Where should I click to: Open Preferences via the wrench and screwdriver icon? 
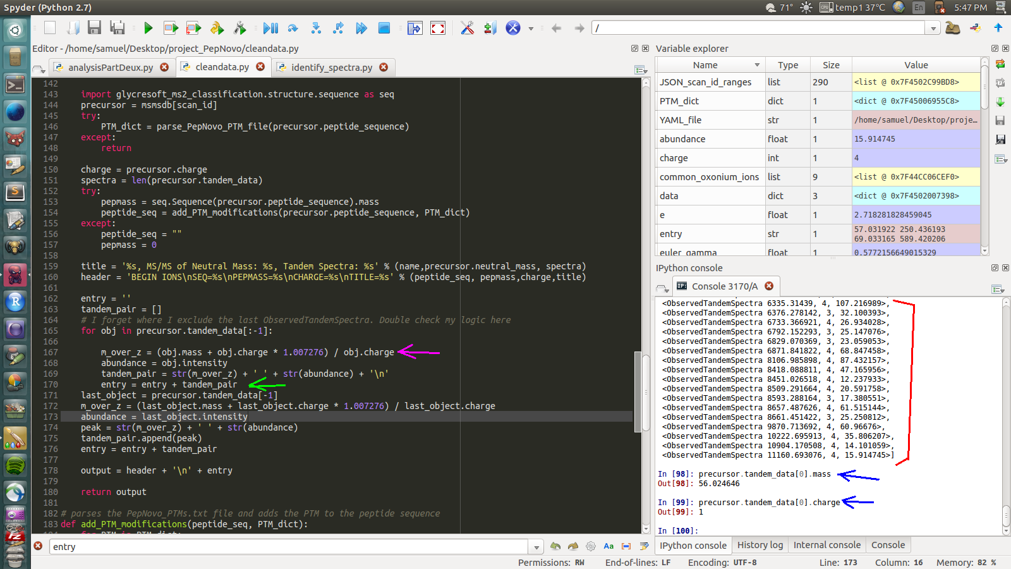coord(467,28)
